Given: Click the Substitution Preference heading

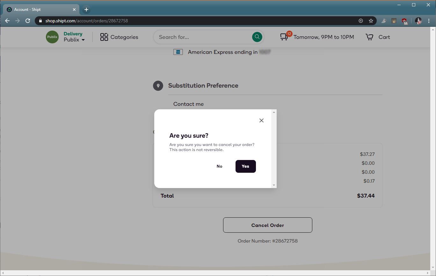Looking at the screenshot, I should (203, 85).
